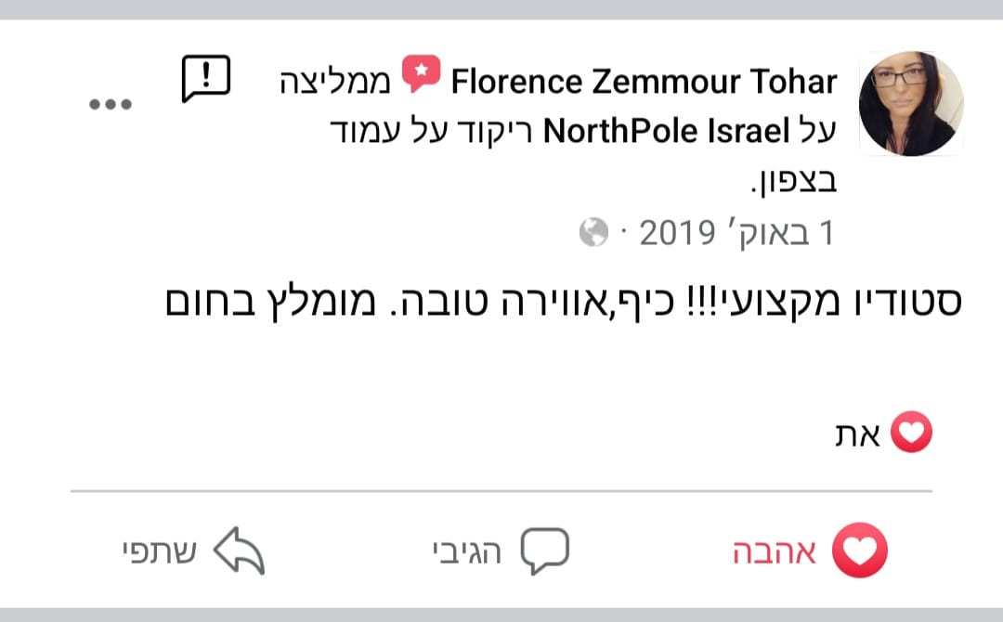Open the three-dots post options menu
The height and width of the screenshot is (622, 1003).
tap(111, 104)
